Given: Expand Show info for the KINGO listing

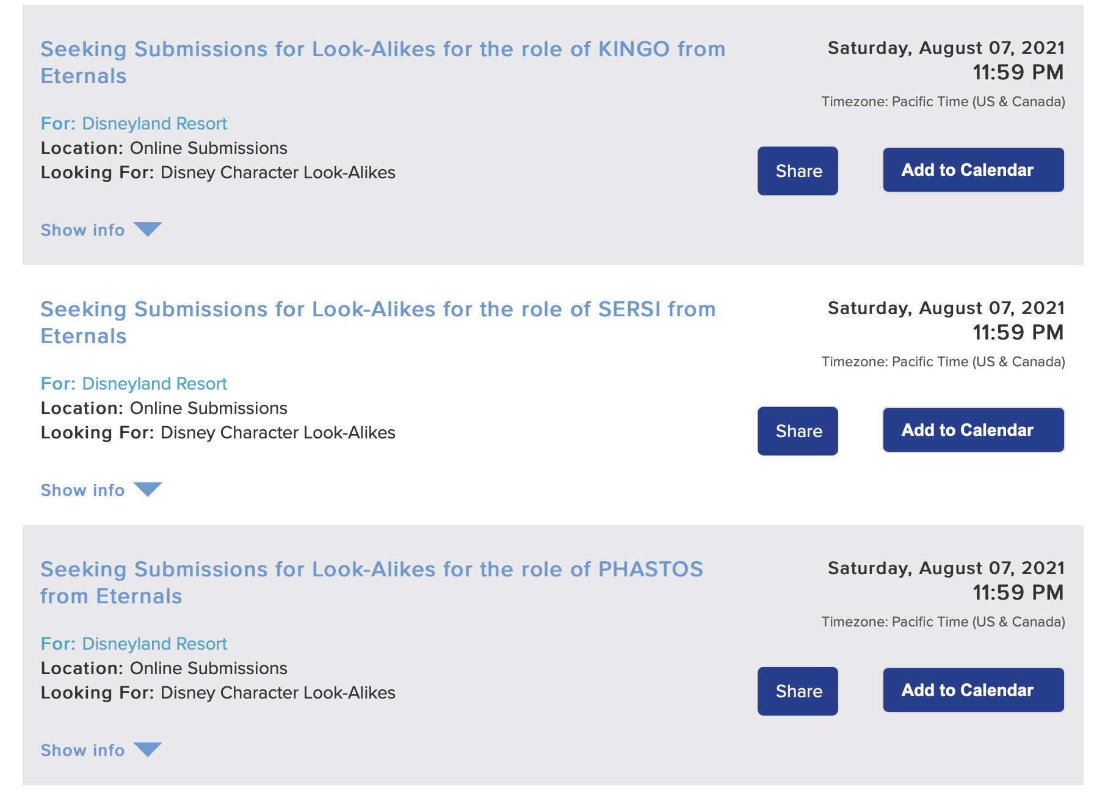Looking at the screenshot, I should [82, 230].
